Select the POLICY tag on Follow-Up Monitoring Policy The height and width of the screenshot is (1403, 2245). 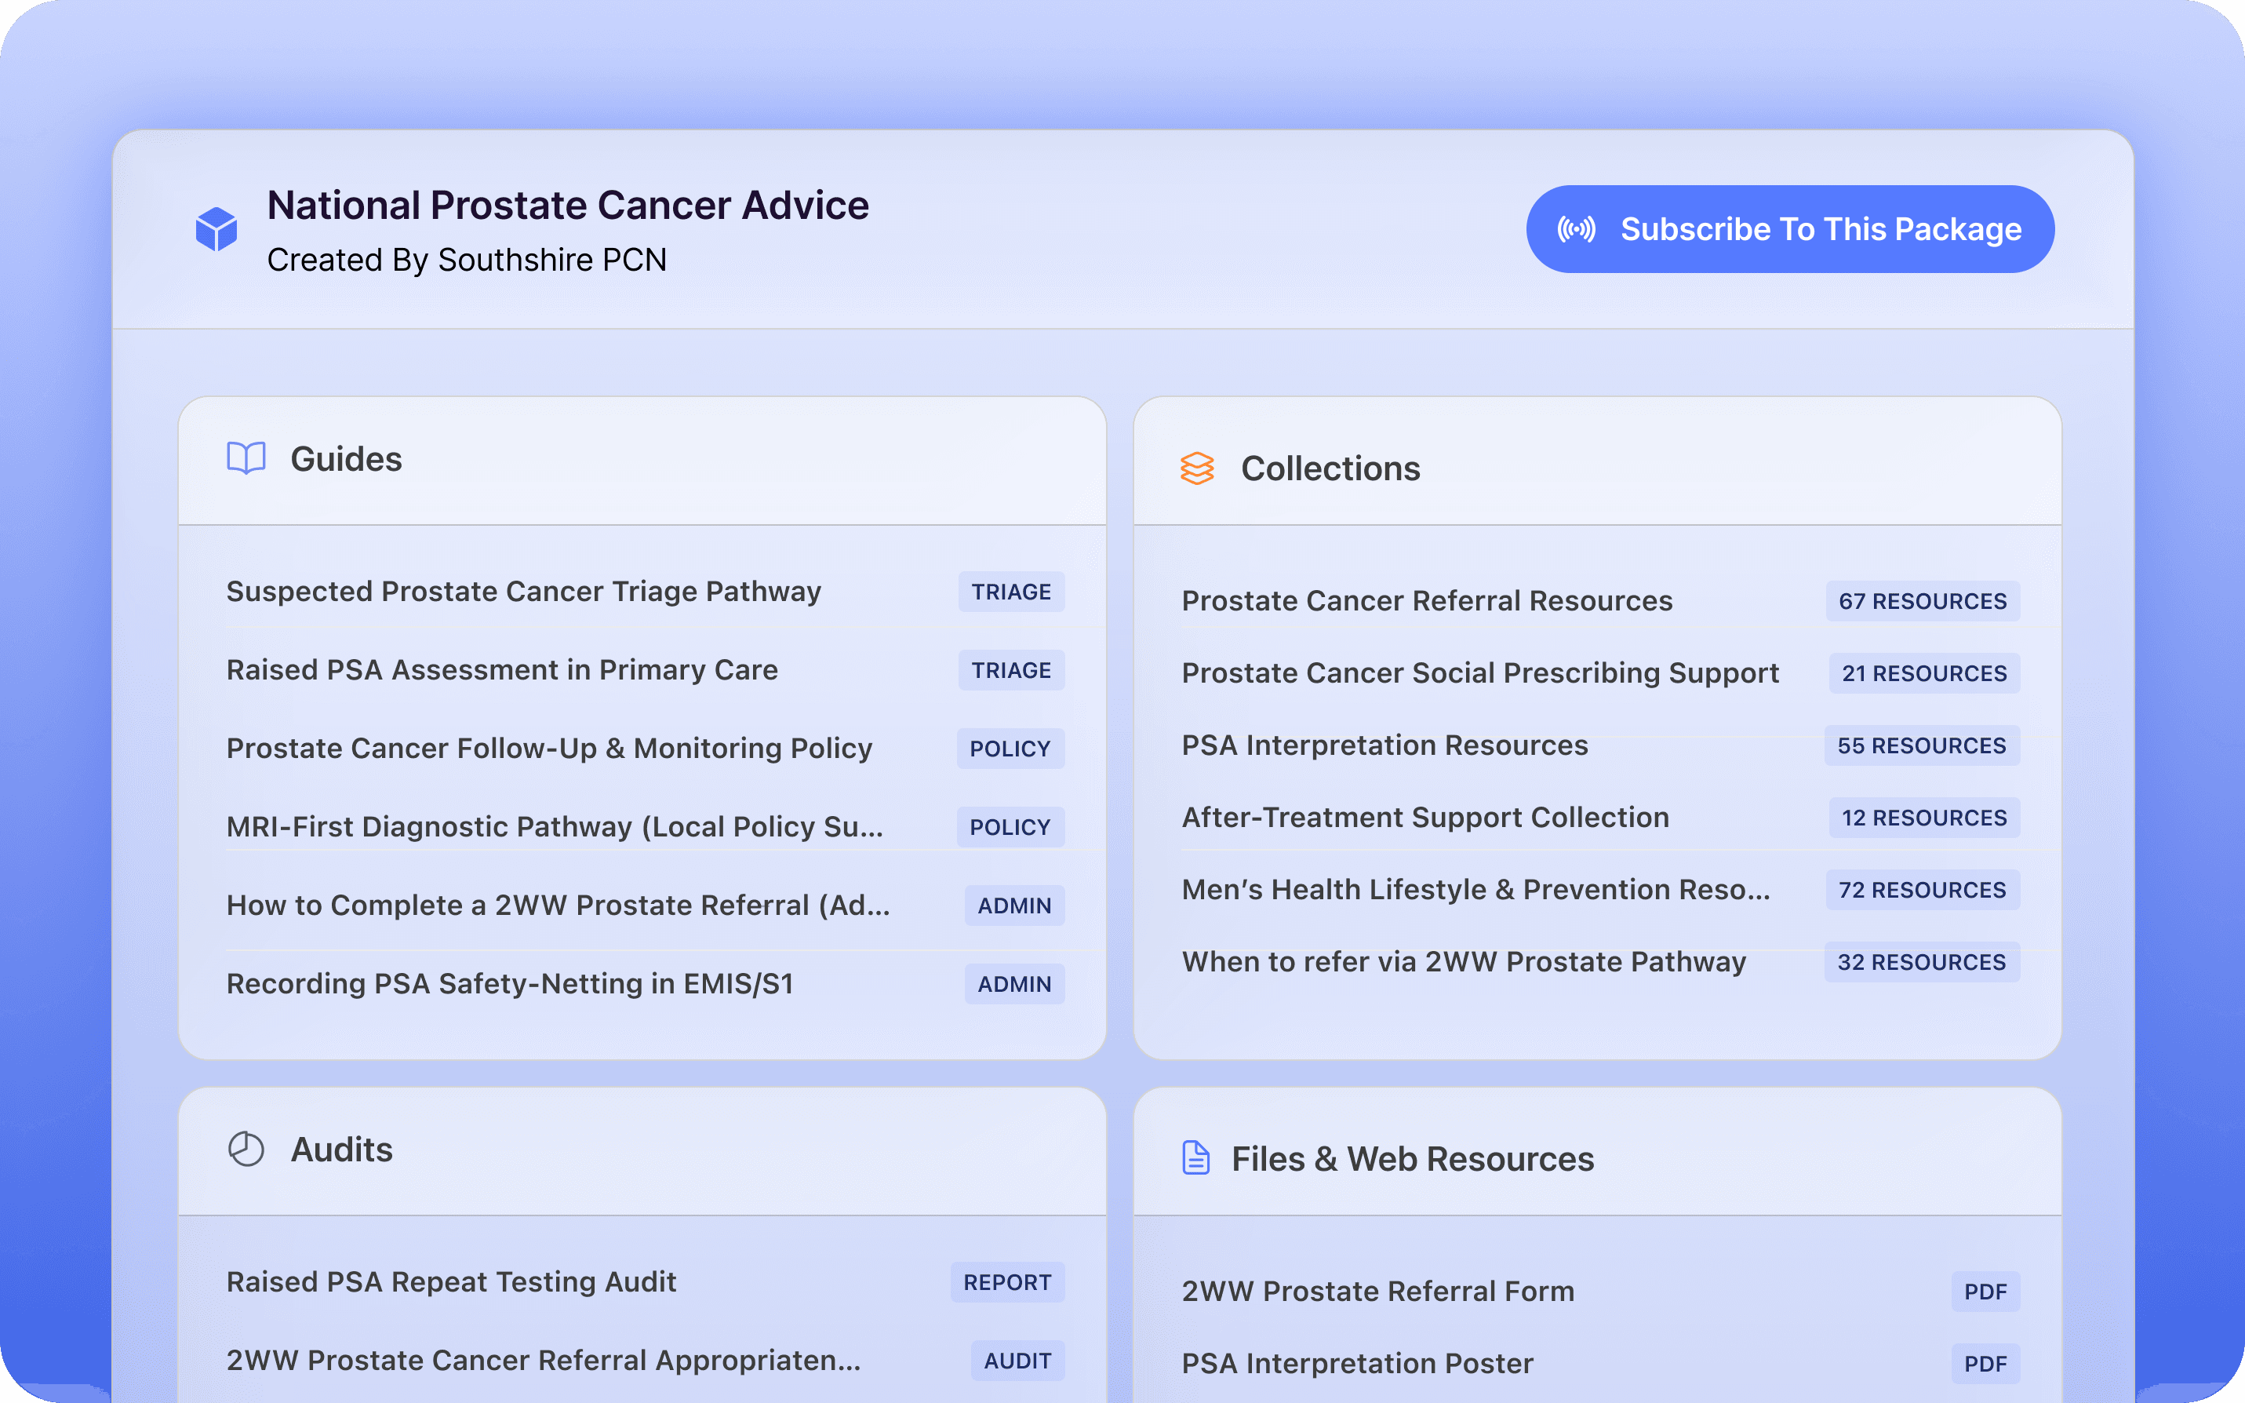click(x=1009, y=749)
